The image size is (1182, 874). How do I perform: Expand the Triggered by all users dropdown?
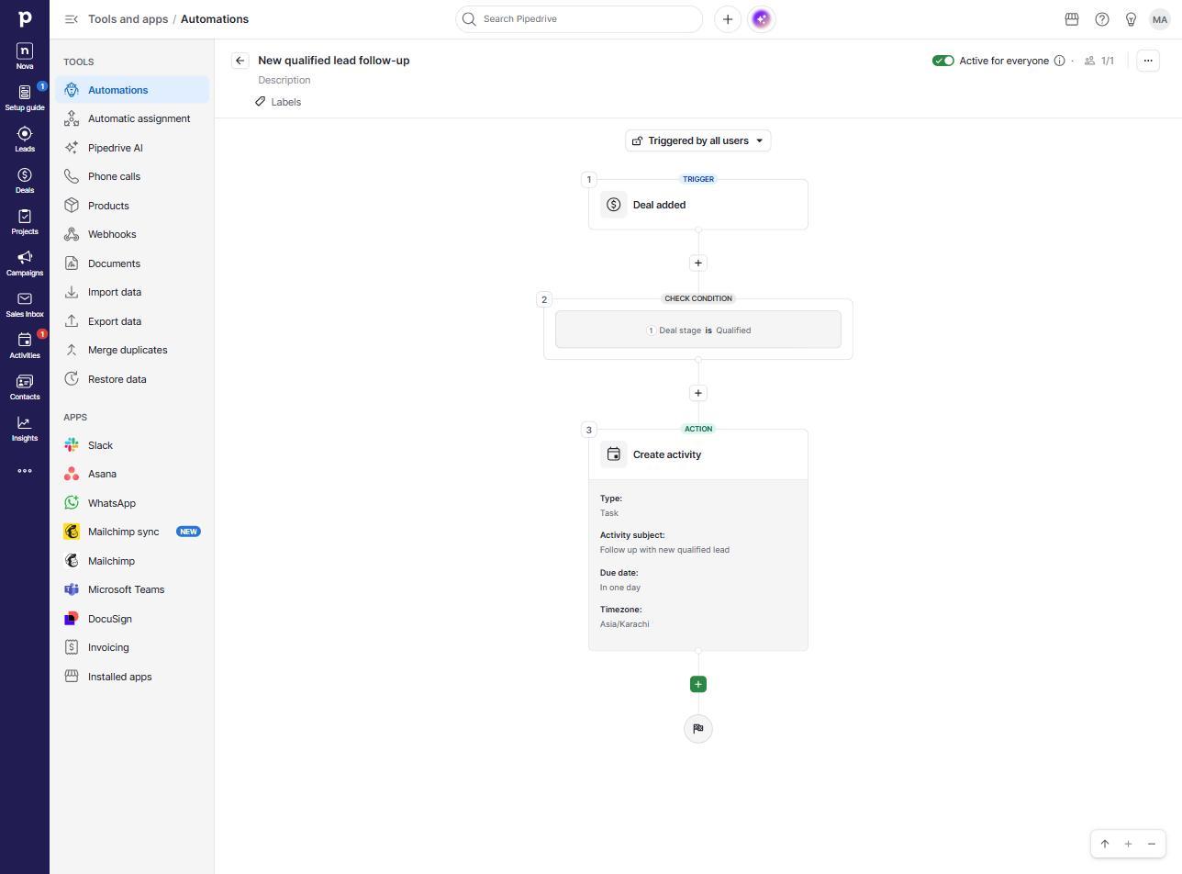pos(698,140)
